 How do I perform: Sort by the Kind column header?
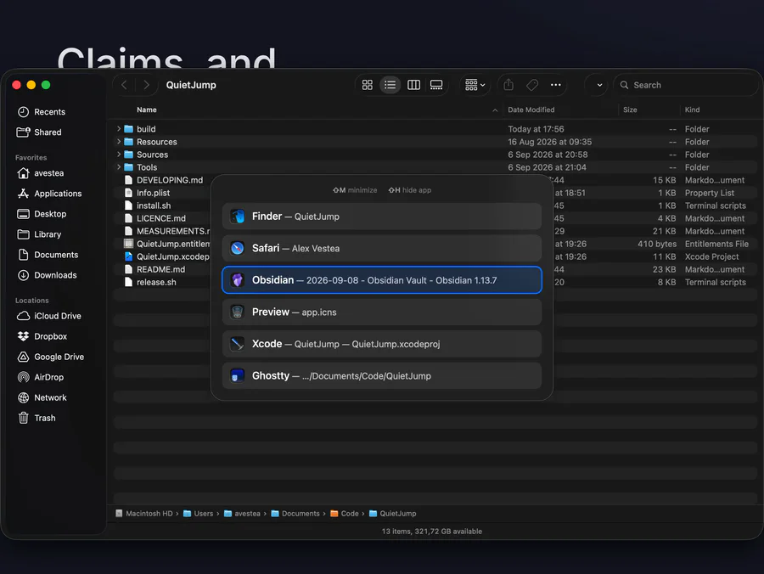pyautogui.click(x=693, y=110)
